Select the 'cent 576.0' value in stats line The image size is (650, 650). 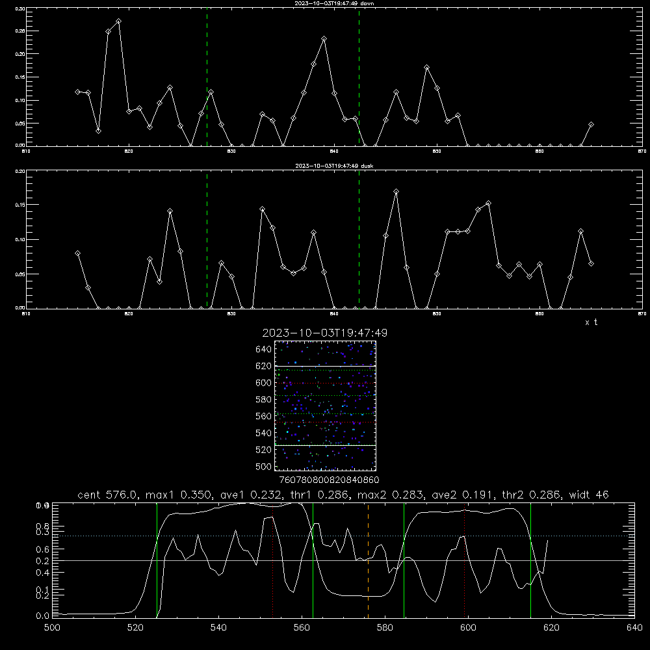click(x=107, y=495)
